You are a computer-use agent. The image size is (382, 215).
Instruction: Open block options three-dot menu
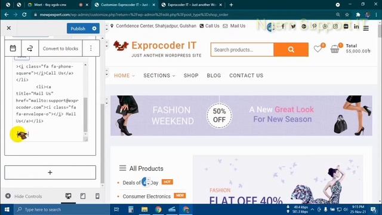coord(91,48)
